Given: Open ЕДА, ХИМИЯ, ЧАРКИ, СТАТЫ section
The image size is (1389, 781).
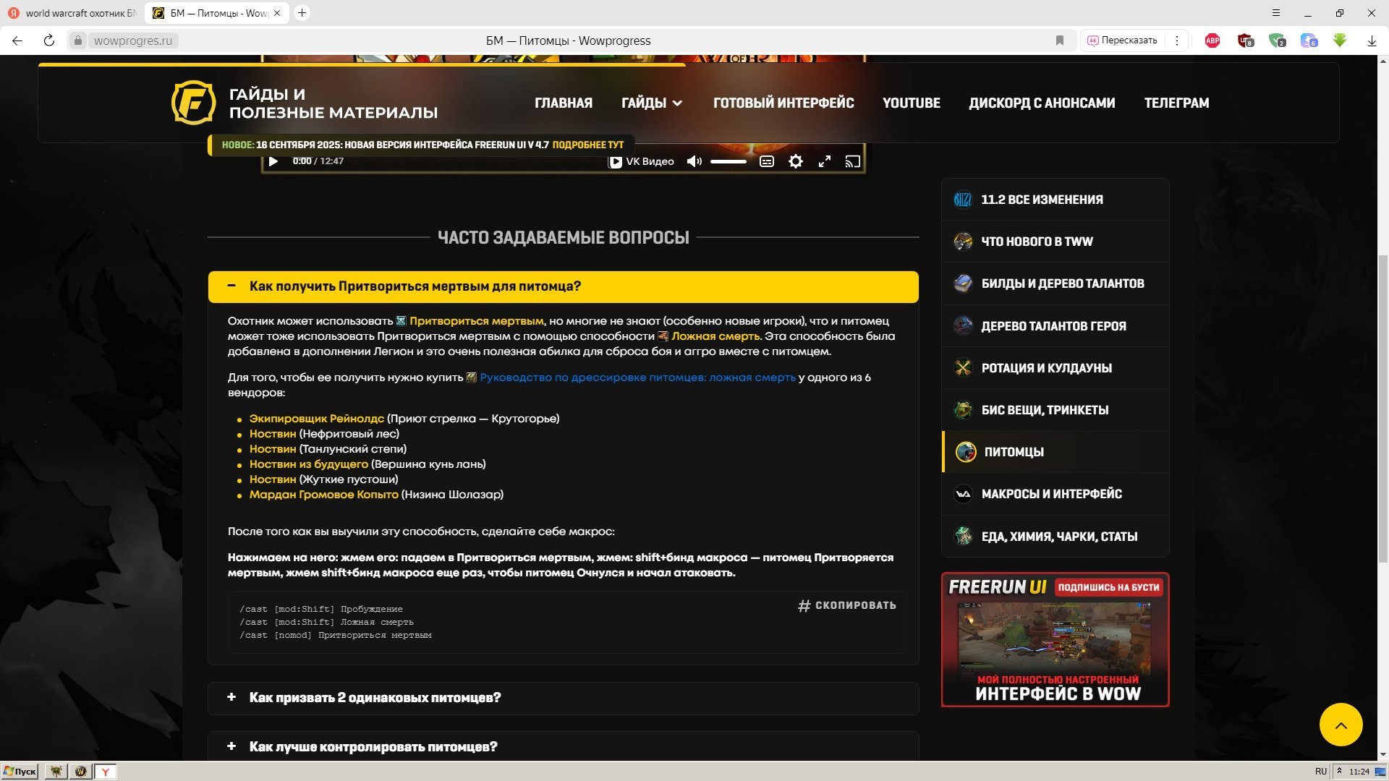Looking at the screenshot, I should 1055,537.
